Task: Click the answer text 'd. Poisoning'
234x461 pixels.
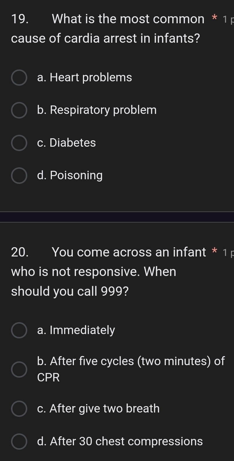Action: 70,175
